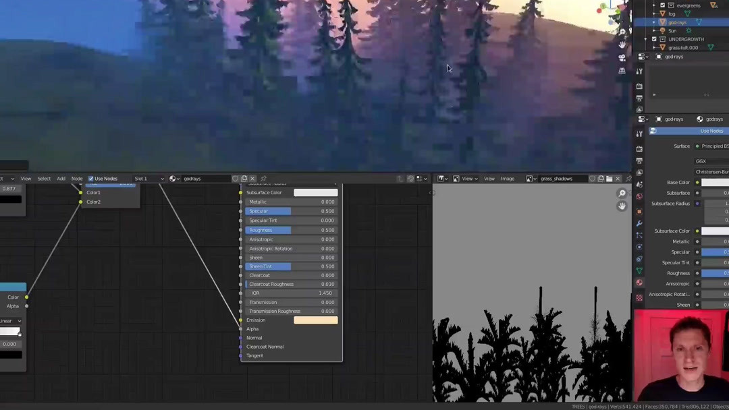
Task: Uncheck the UNDERGROWTH collection checkbox
Action: 654,39
